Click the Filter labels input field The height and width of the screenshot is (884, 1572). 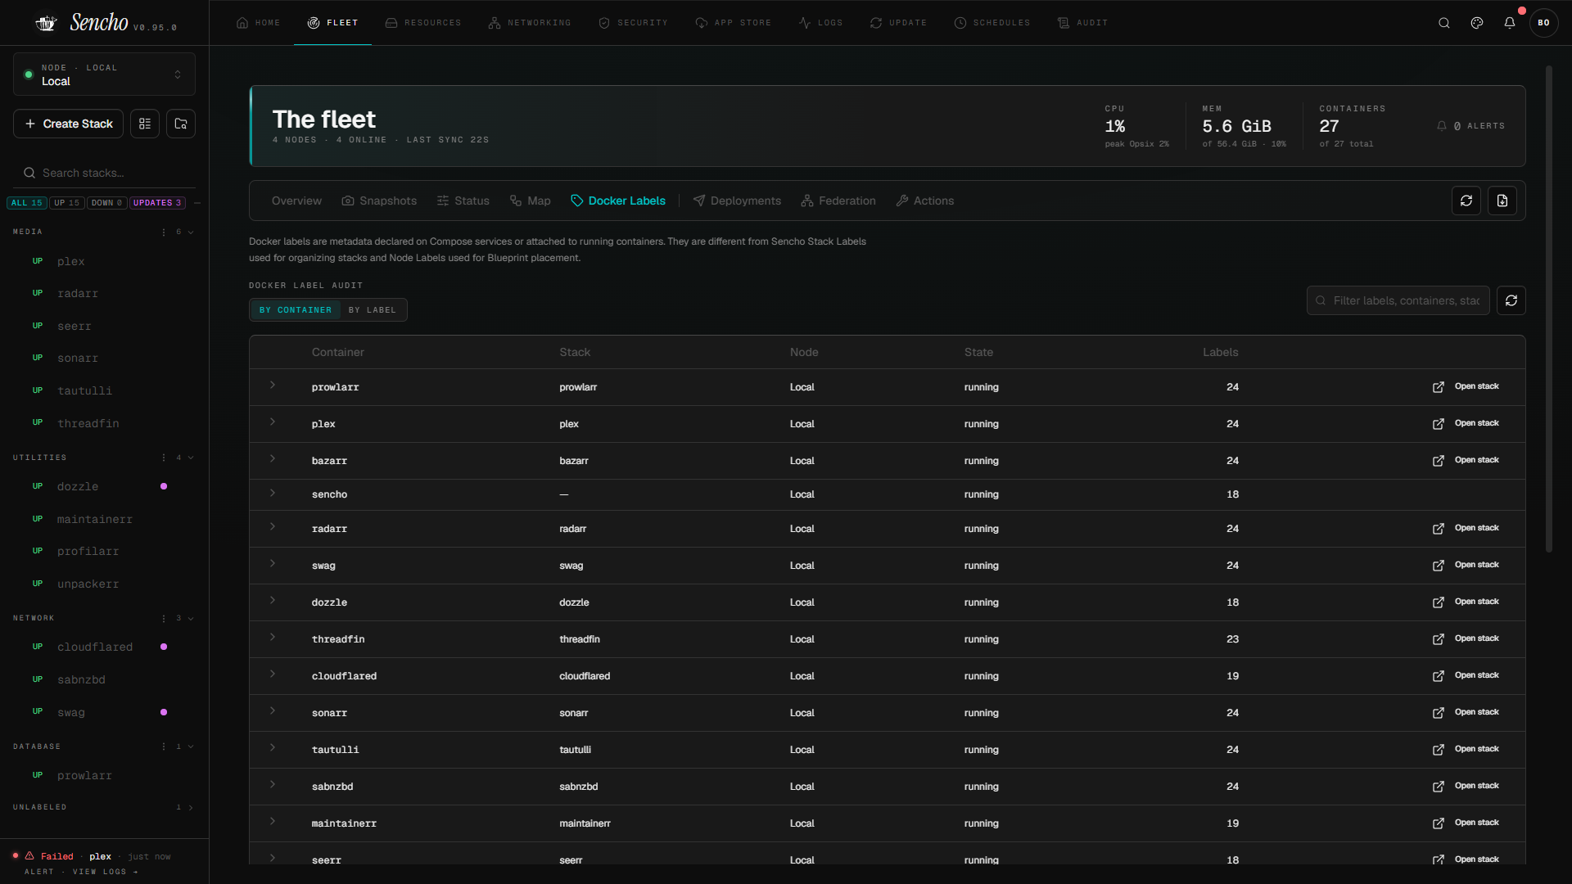click(x=1398, y=300)
